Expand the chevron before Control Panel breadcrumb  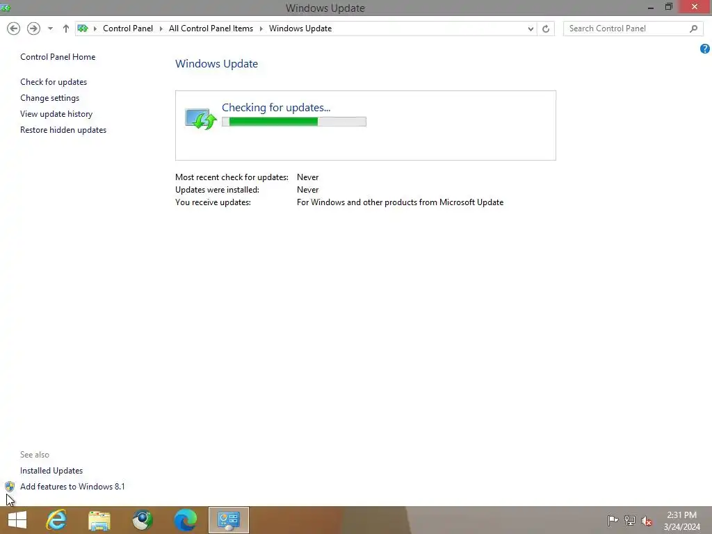coord(95,29)
